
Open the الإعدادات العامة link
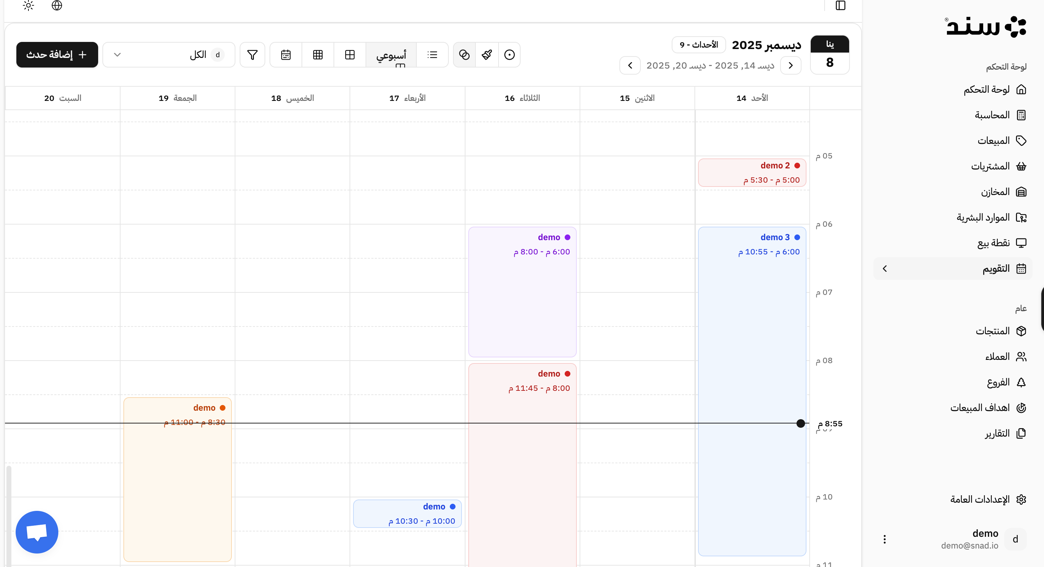pyautogui.click(x=980, y=499)
